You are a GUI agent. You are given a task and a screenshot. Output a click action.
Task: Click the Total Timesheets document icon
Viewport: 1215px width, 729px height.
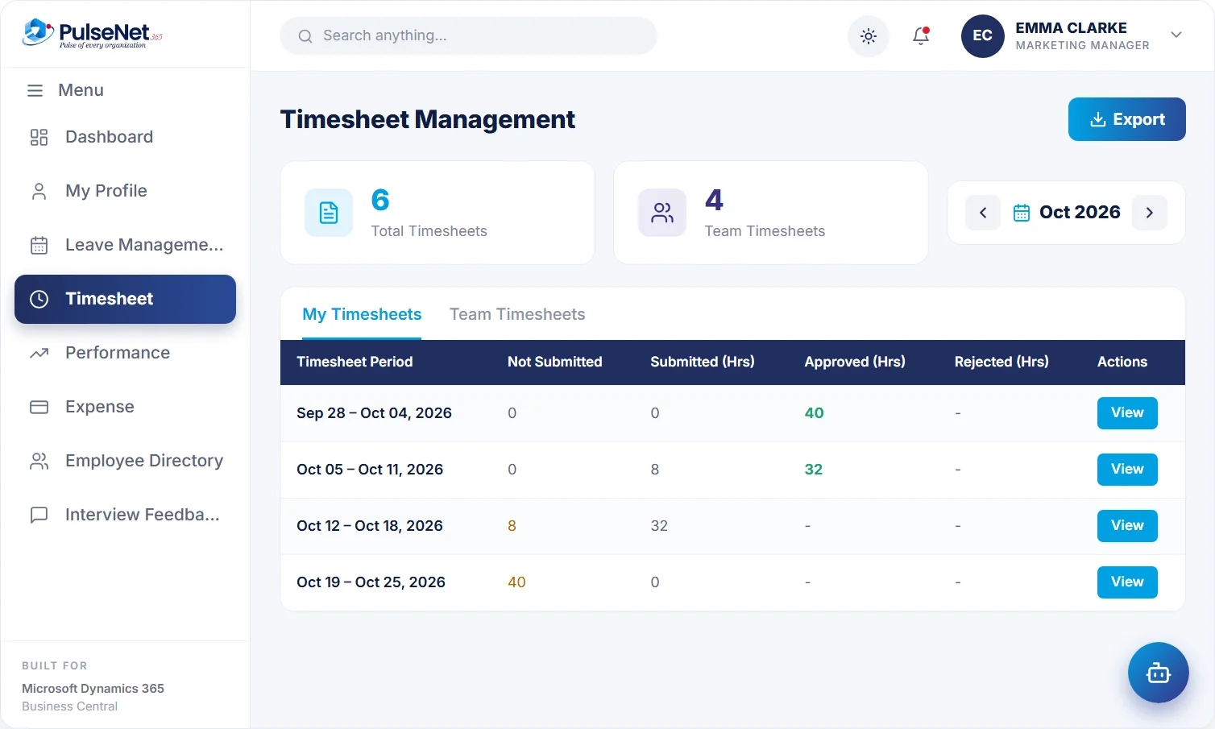tap(329, 213)
